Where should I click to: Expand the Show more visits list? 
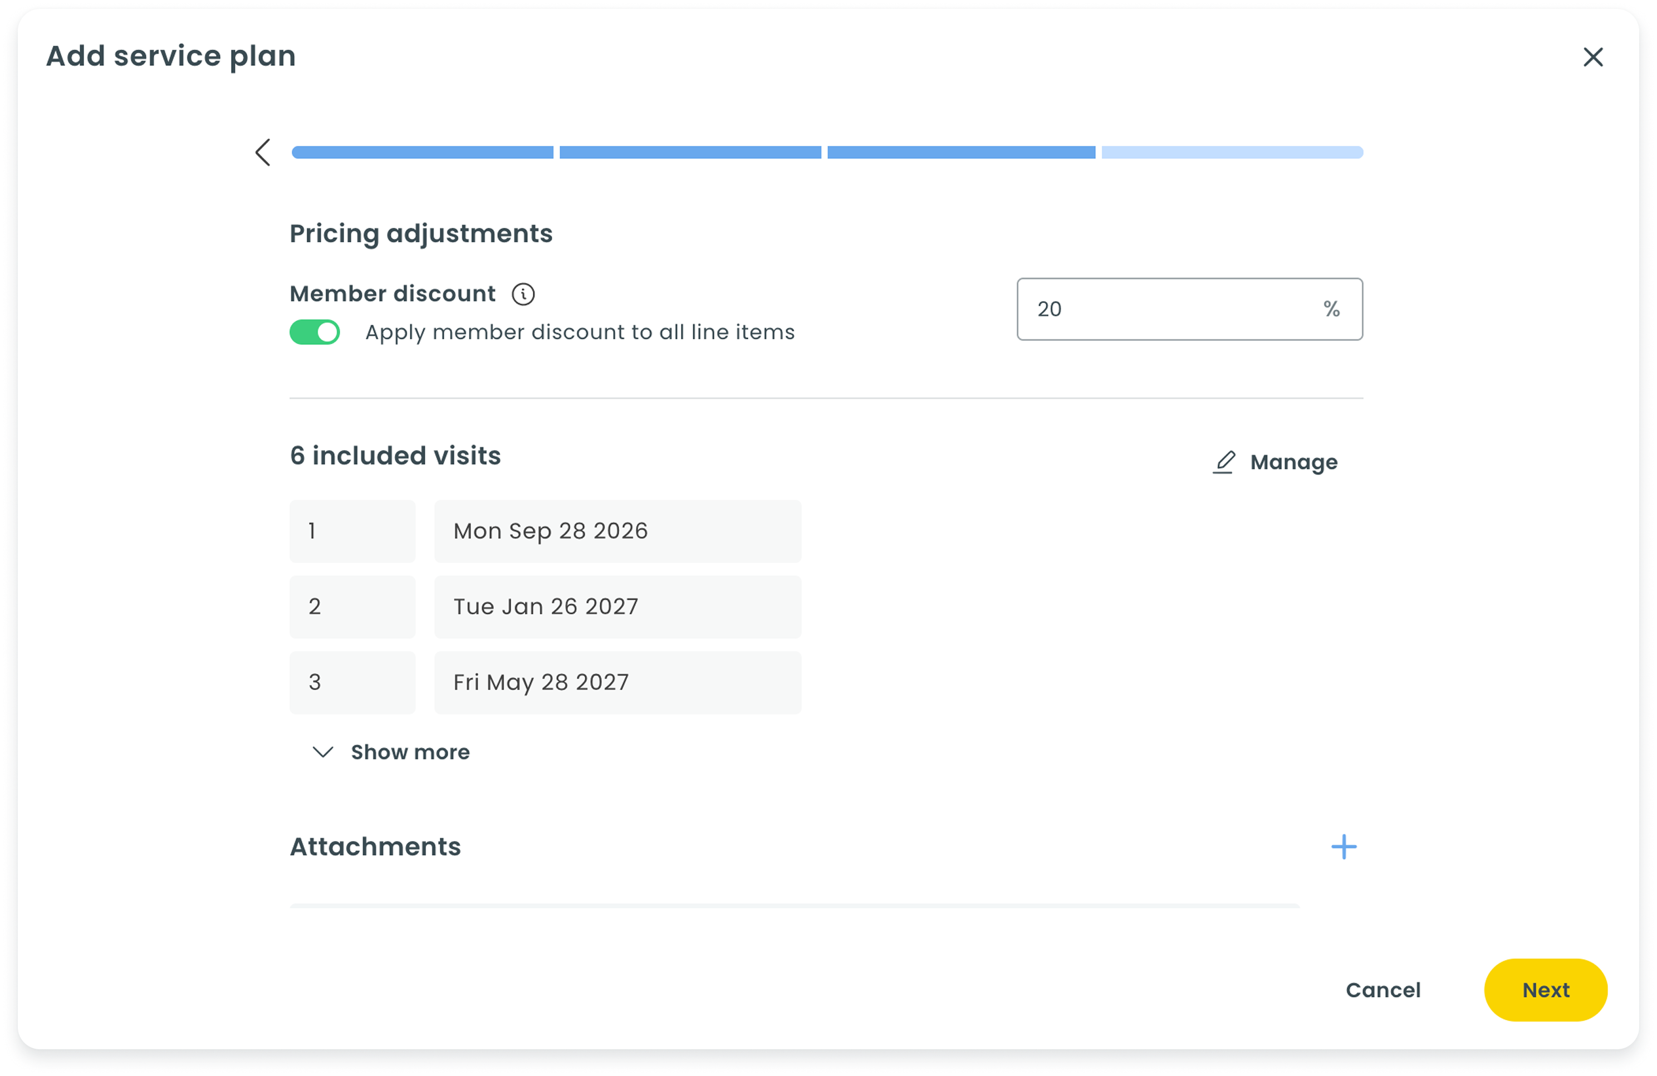(391, 752)
